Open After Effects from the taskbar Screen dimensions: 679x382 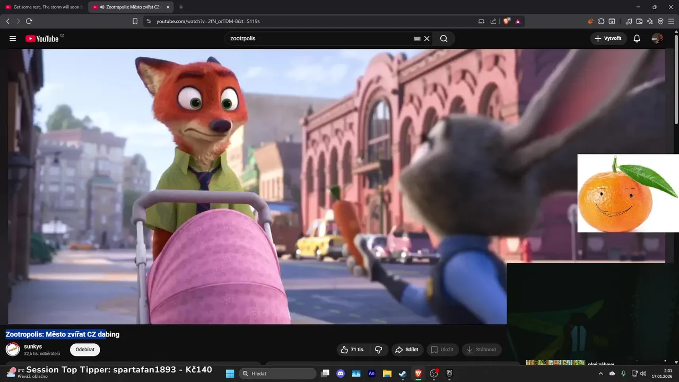click(x=372, y=374)
